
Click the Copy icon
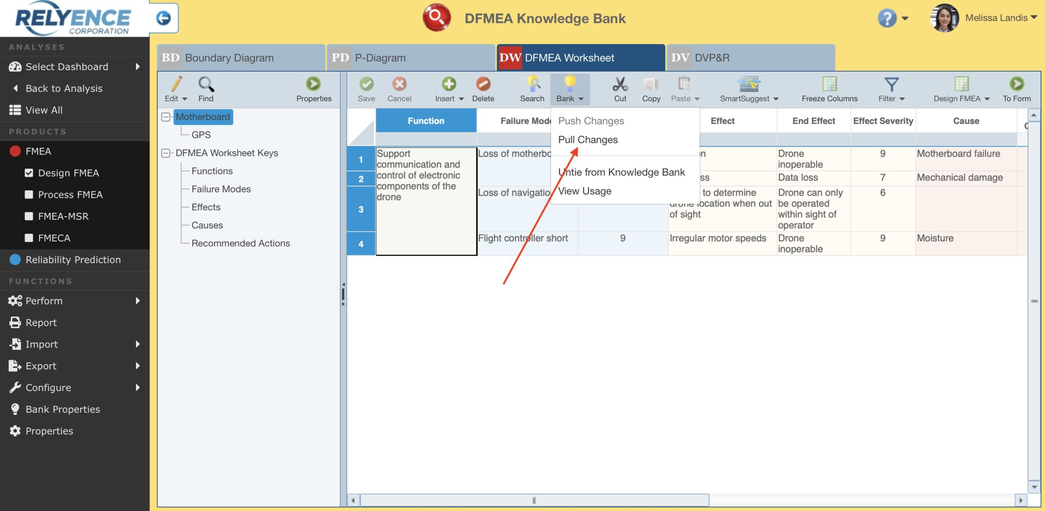(651, 84)
